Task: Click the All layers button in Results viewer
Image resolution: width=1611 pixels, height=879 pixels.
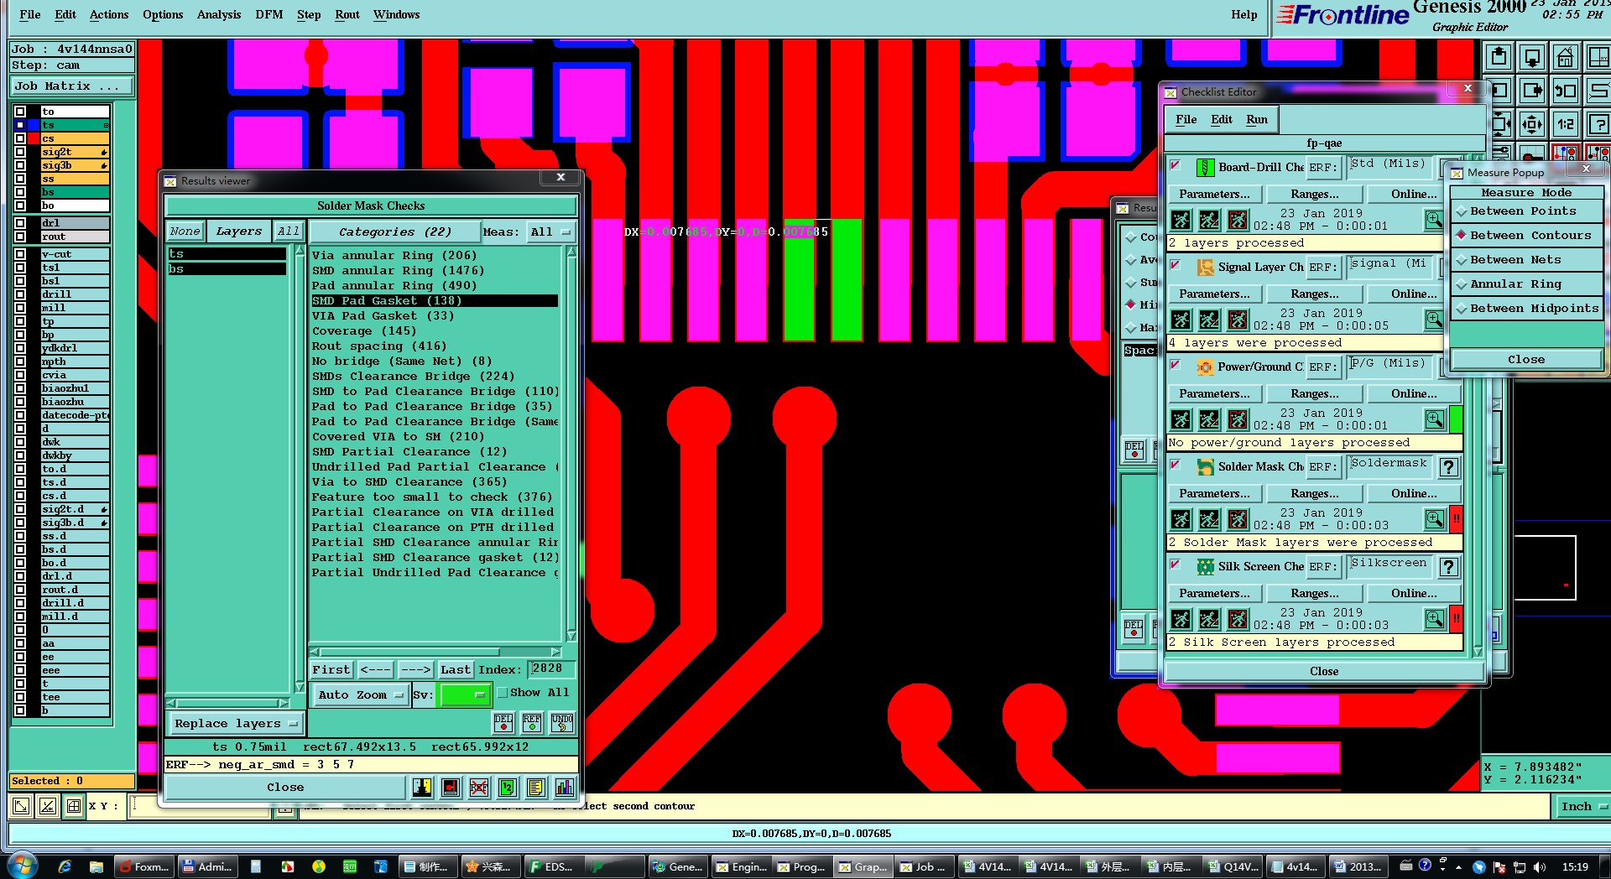Action: point(289,231)
